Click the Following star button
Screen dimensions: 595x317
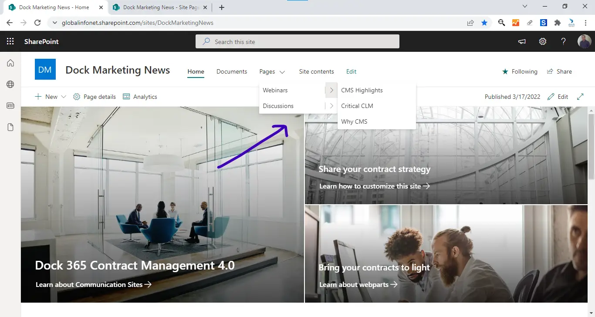[520, 71]
